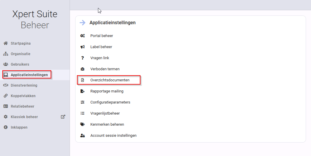Click the document icon beside Overzichtsdocumenten
Image resolution: width=311 pixels, height=156 pixels.
(83, 80)
